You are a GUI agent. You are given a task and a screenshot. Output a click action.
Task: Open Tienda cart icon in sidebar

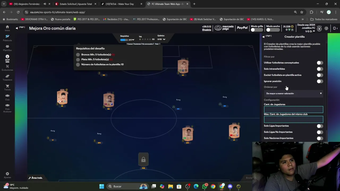7,88
